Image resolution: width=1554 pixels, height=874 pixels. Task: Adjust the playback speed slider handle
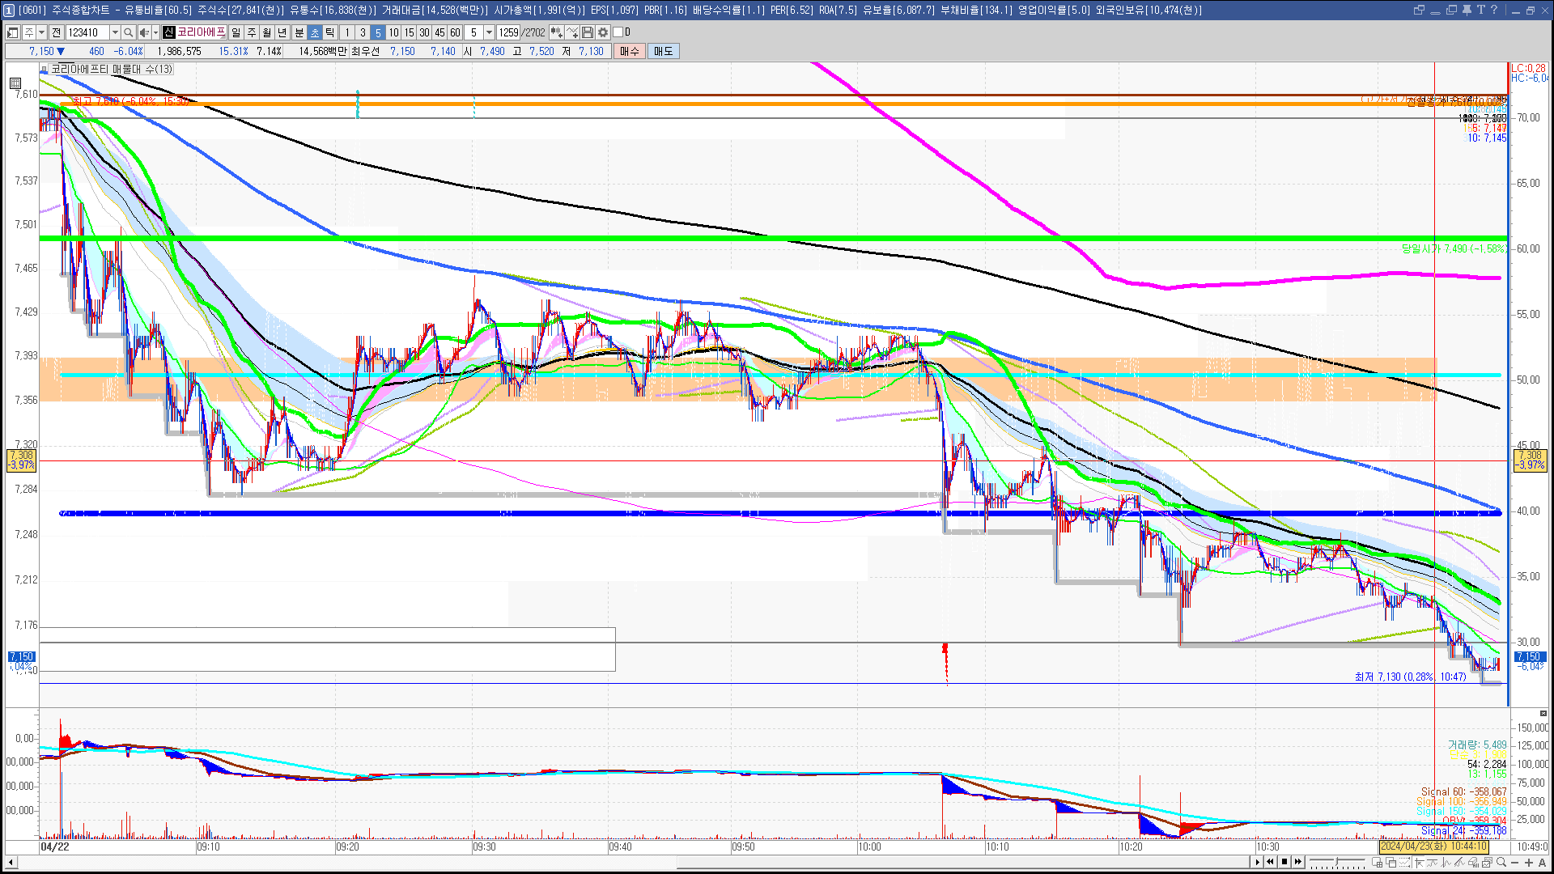1335,862
